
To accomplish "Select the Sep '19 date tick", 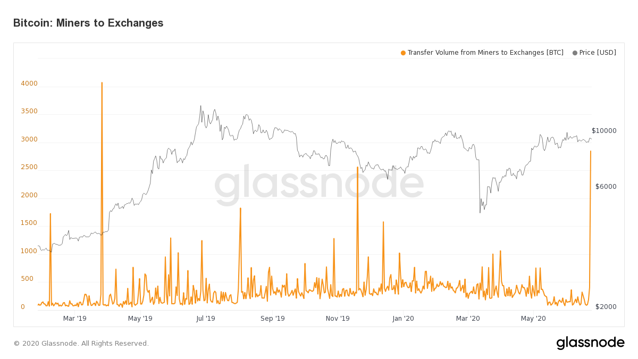I will 272,319.
